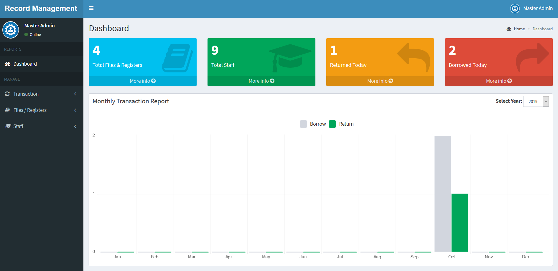Click the Home icon in the breadcrumb
558x271 pixels.
click(x=509, y=29)
